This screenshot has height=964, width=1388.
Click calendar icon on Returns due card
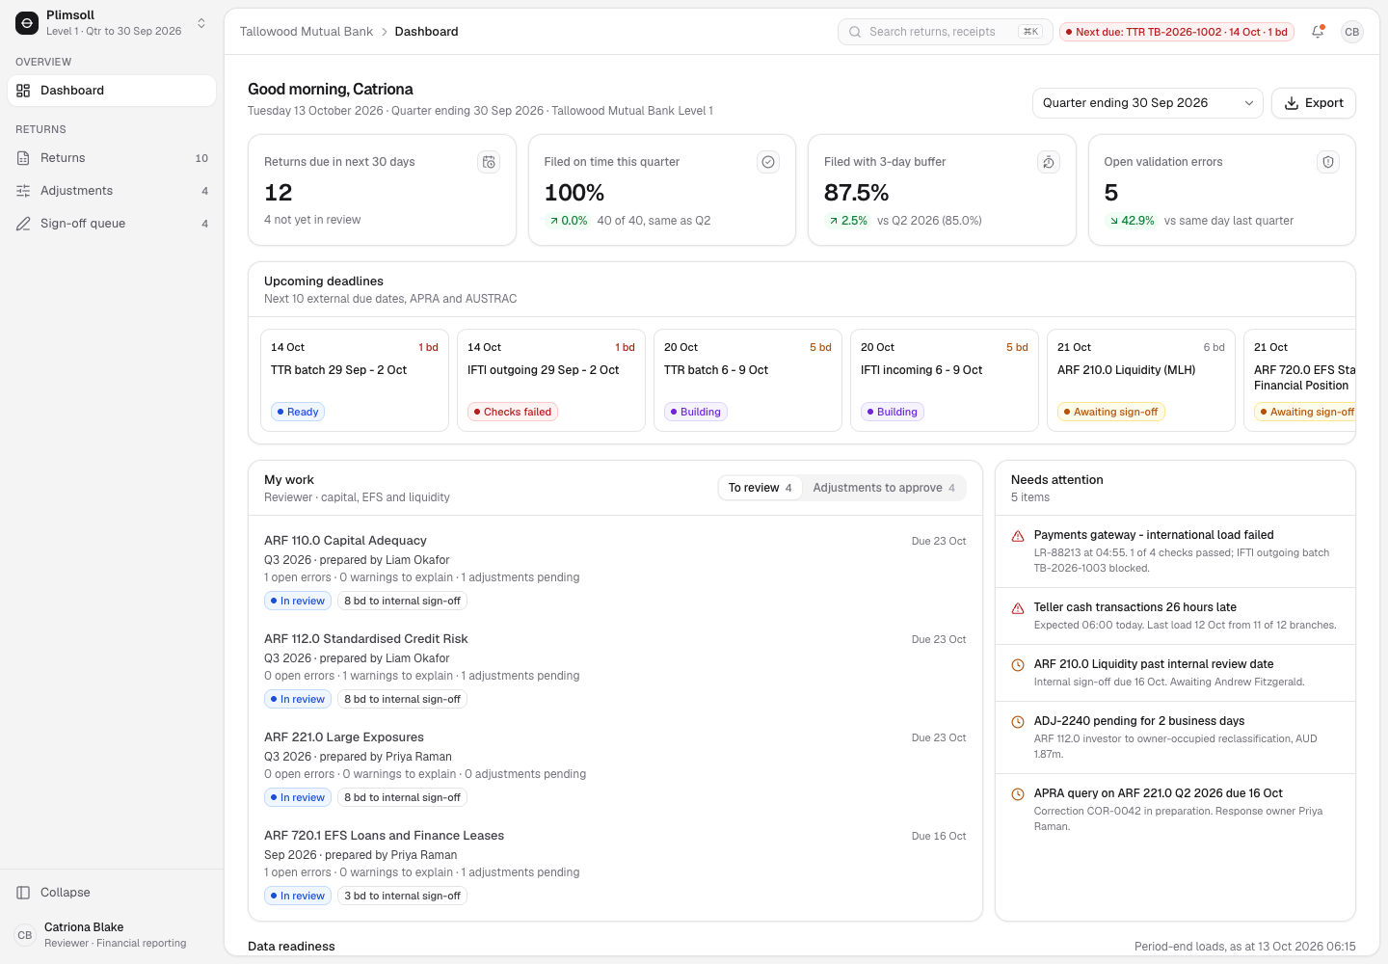(489, 162)
